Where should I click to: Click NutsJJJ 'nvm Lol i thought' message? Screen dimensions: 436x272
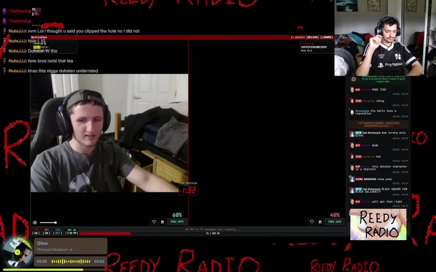[x=74, y=31]
